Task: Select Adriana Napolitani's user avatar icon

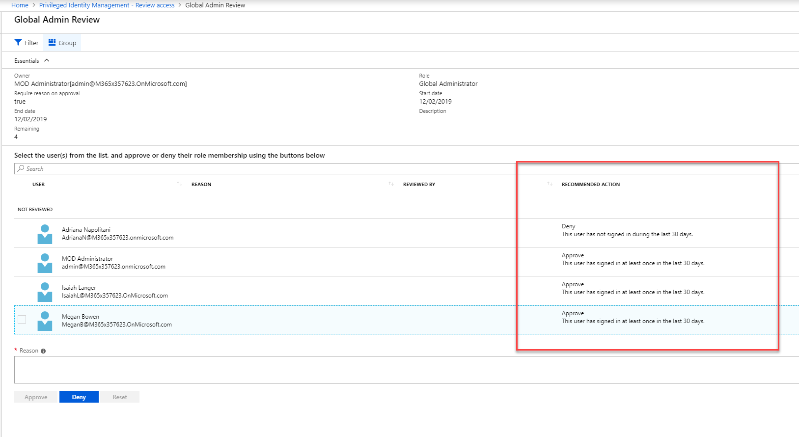Action: (x=45, y=234)
